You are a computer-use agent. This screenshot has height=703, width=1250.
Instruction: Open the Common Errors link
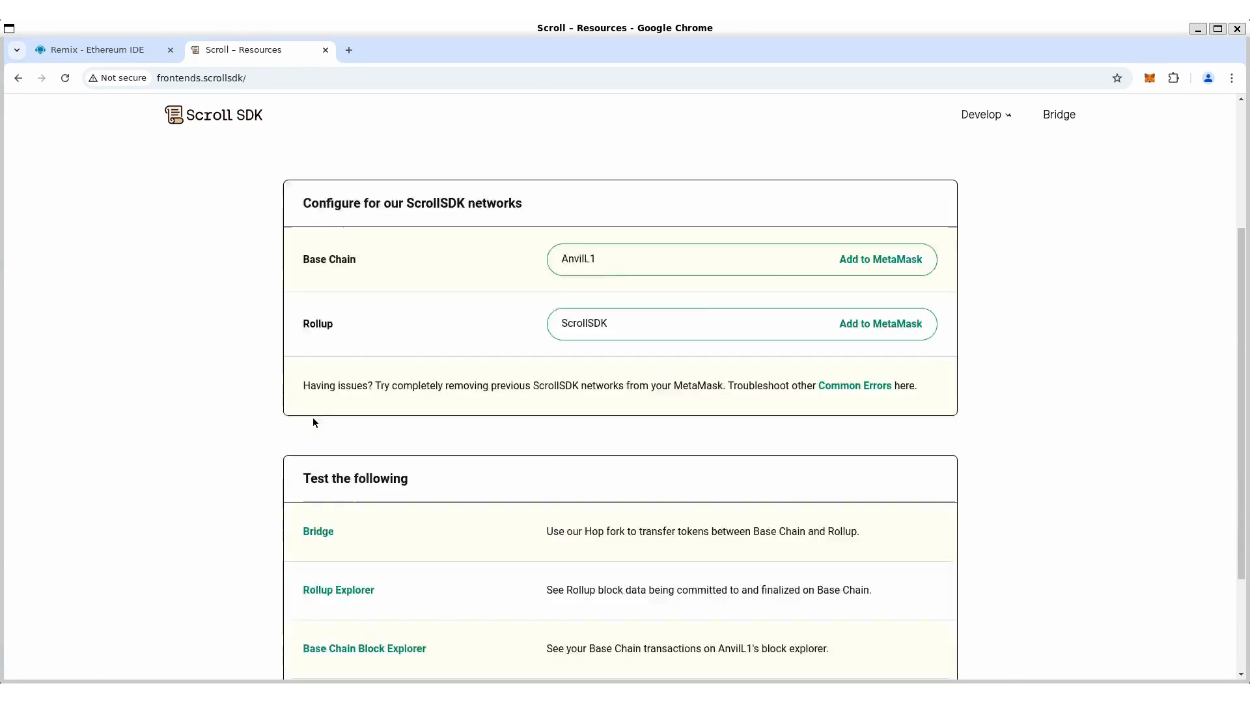click(854, 386)
